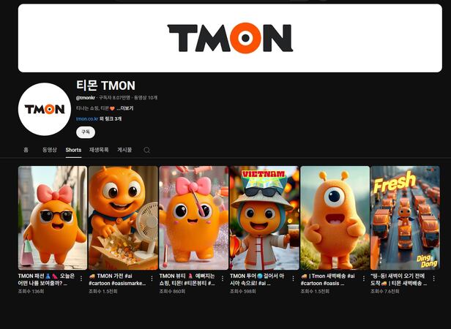Click the TMON channel banner image
The image size is (451, 329).
click(230, 38)
